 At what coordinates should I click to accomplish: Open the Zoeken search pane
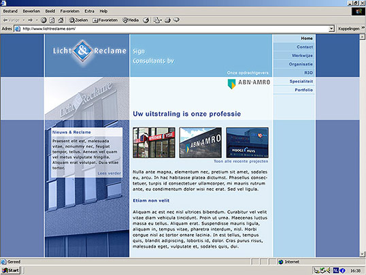tap(78, 20)
